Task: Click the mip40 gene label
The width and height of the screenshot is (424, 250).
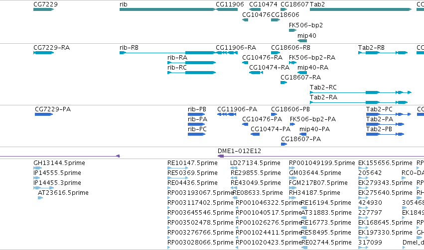Action: [306, 36]
